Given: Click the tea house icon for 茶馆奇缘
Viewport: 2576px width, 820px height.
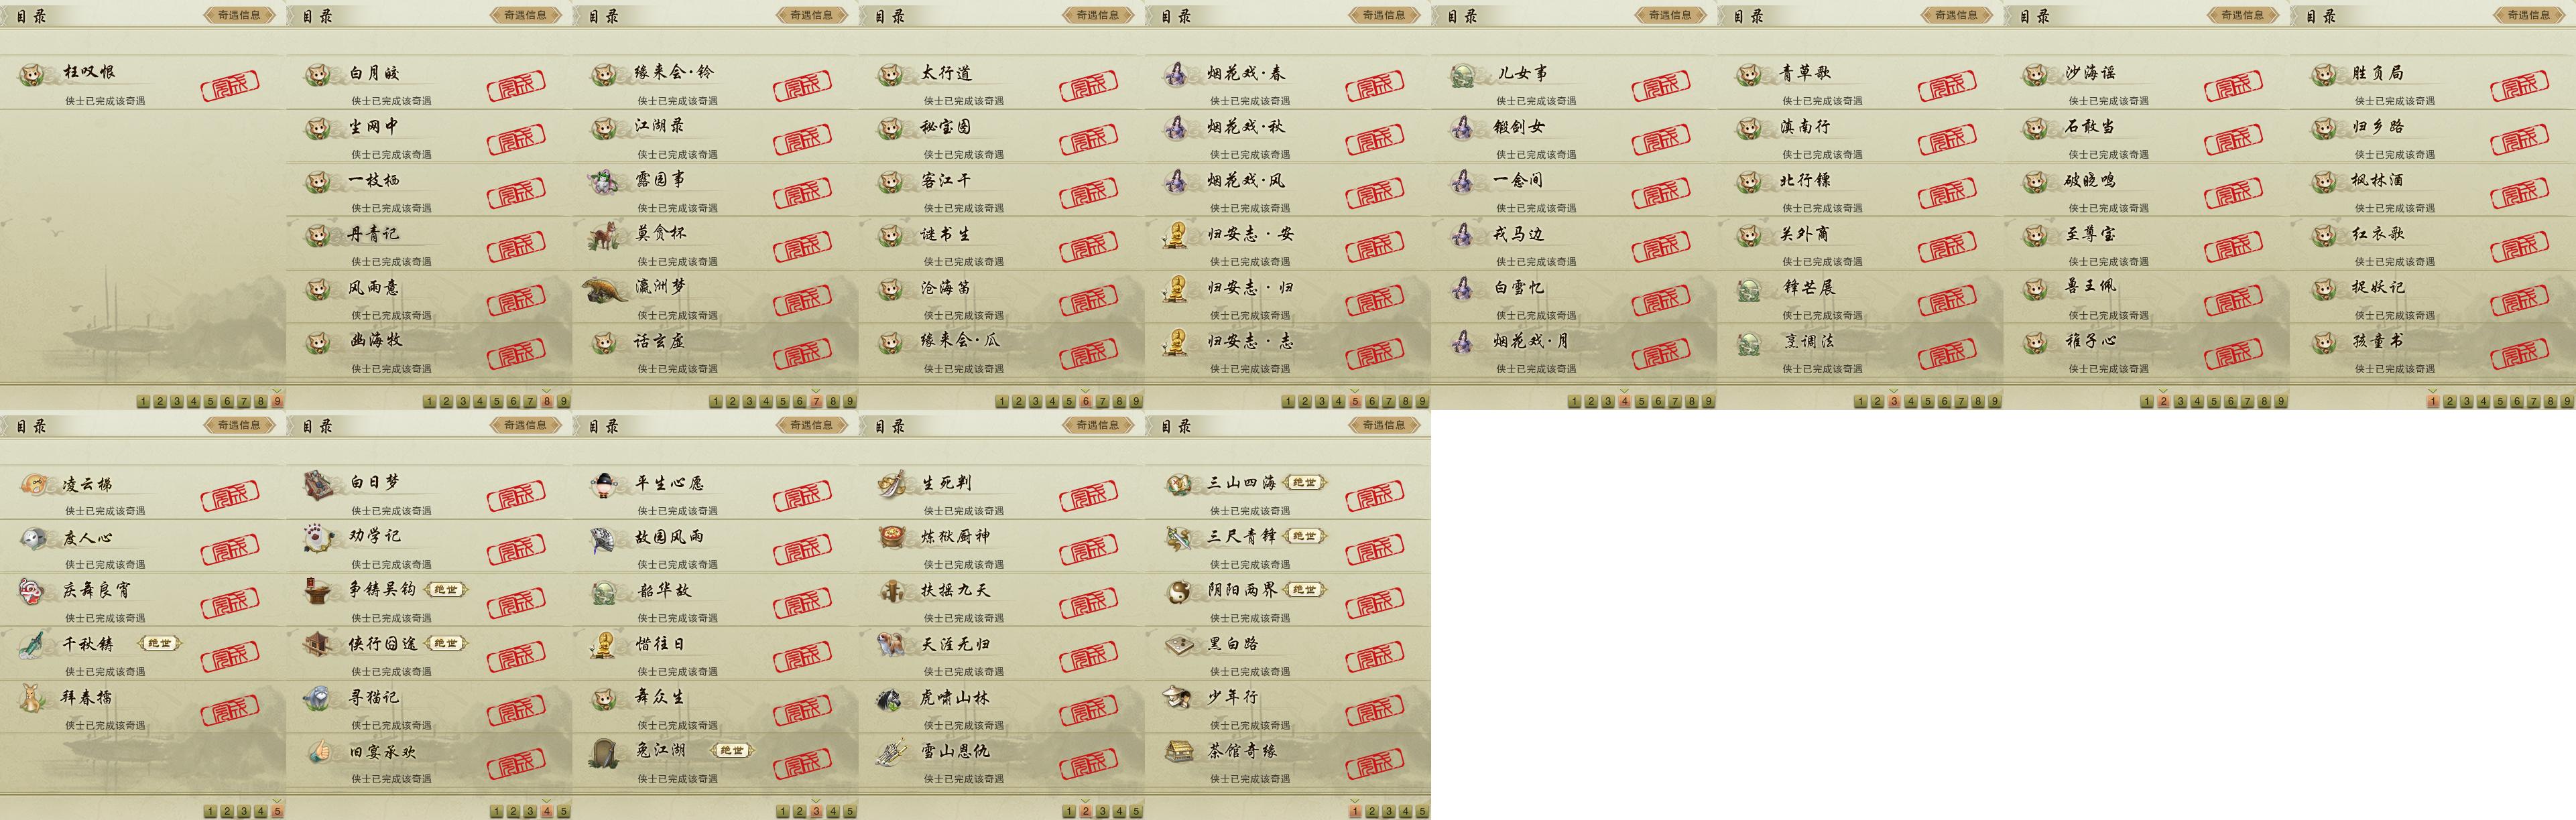Looking at the screenshot, I should pos(1178,751).
